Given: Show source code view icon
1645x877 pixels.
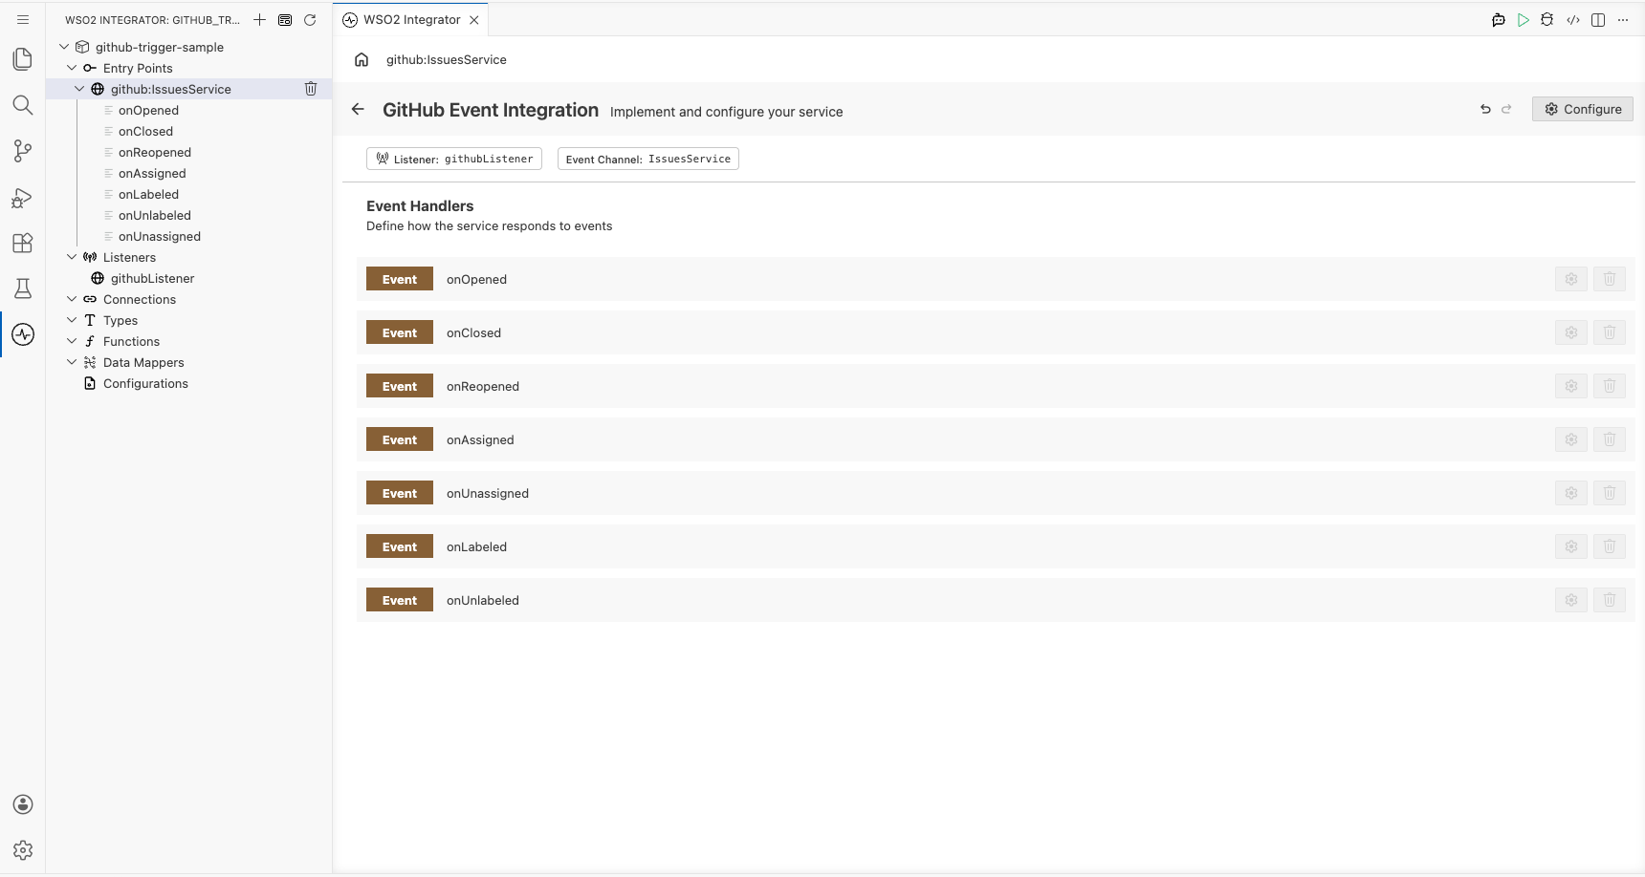Looking at the screenshot, I should (x=1573, y=19).
